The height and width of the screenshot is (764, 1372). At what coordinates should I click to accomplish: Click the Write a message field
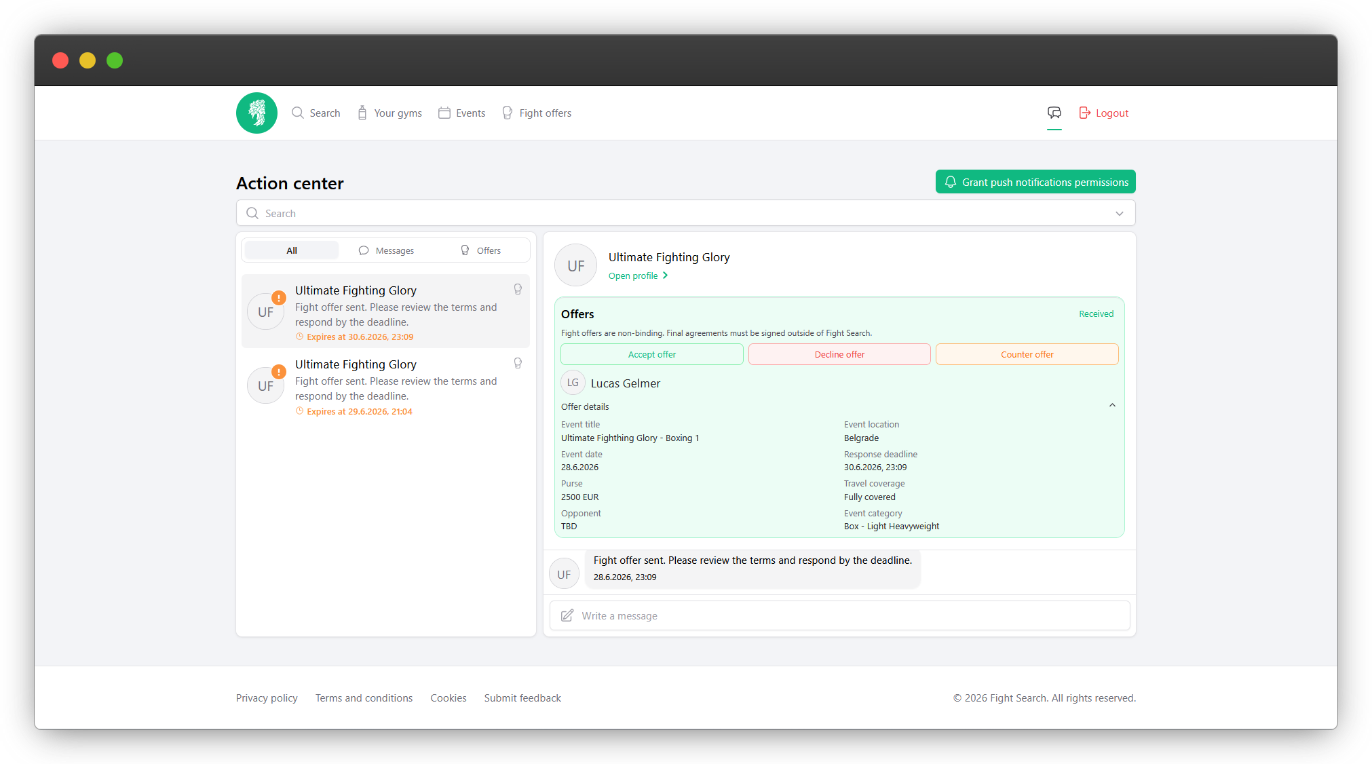click(839, 615)
